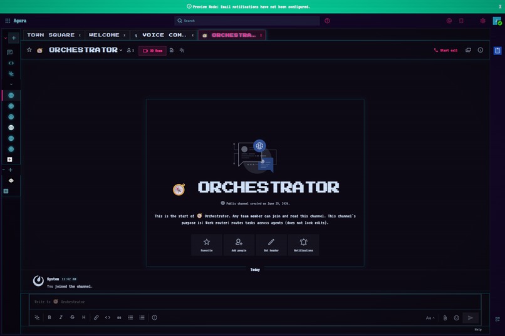Click the apps grid icon at bottom right
Image resolution: width=505 pixels, height=336 pixels.
497,319
